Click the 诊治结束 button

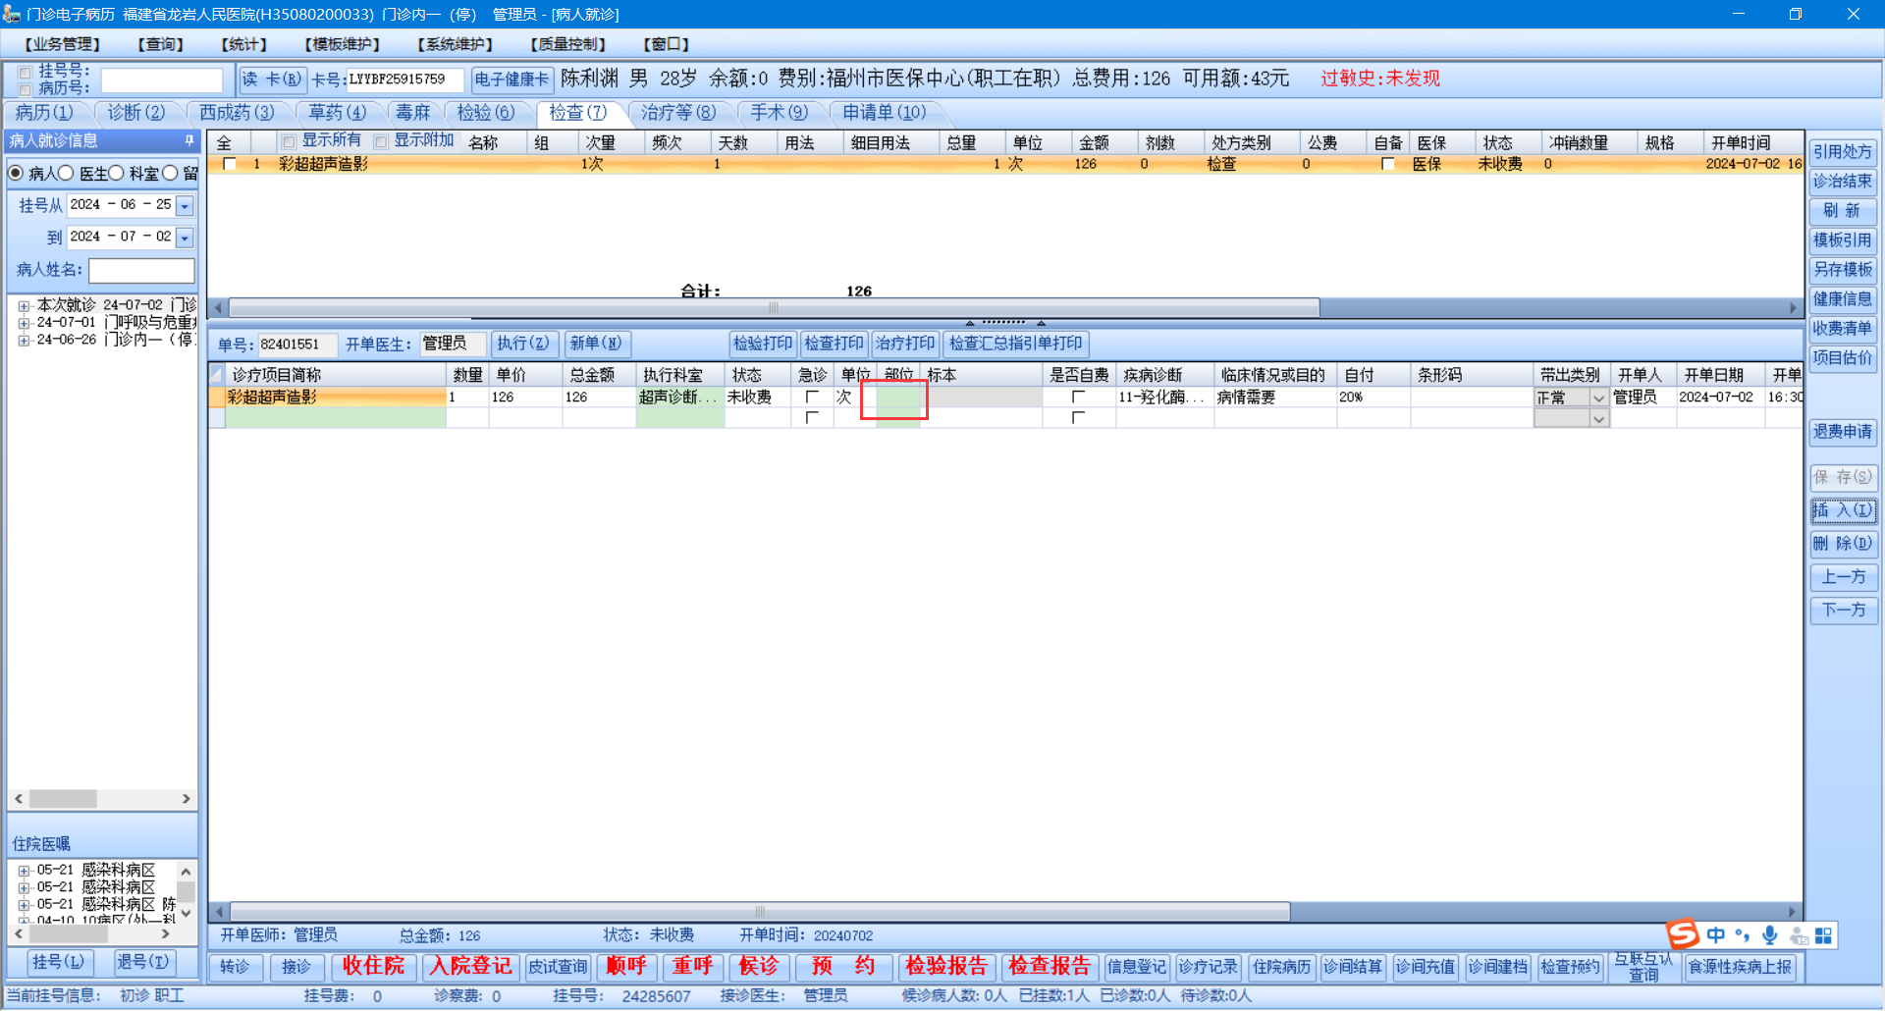[1843, 182]
